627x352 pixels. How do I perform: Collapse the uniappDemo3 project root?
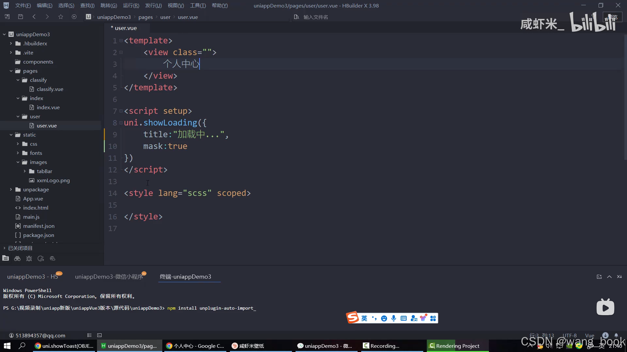4,34
